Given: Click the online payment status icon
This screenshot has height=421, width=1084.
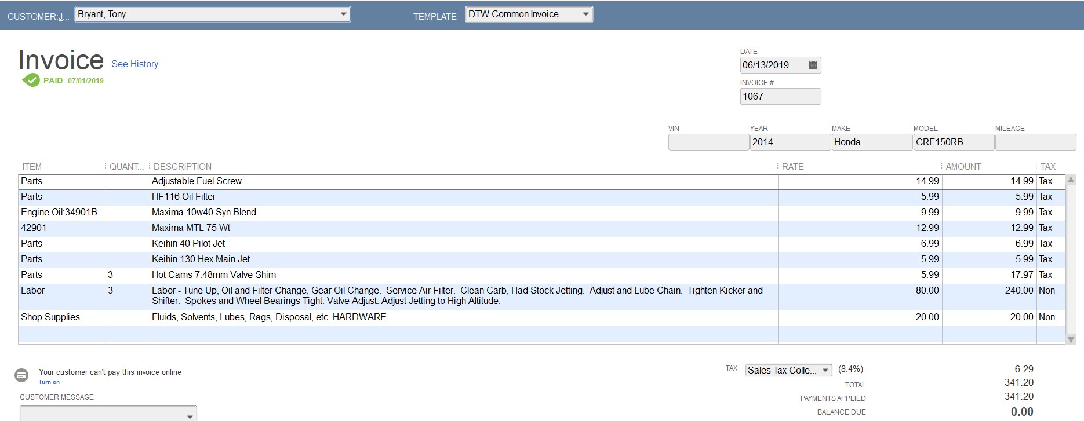Looking at the screenshot, I should (21, 375).
